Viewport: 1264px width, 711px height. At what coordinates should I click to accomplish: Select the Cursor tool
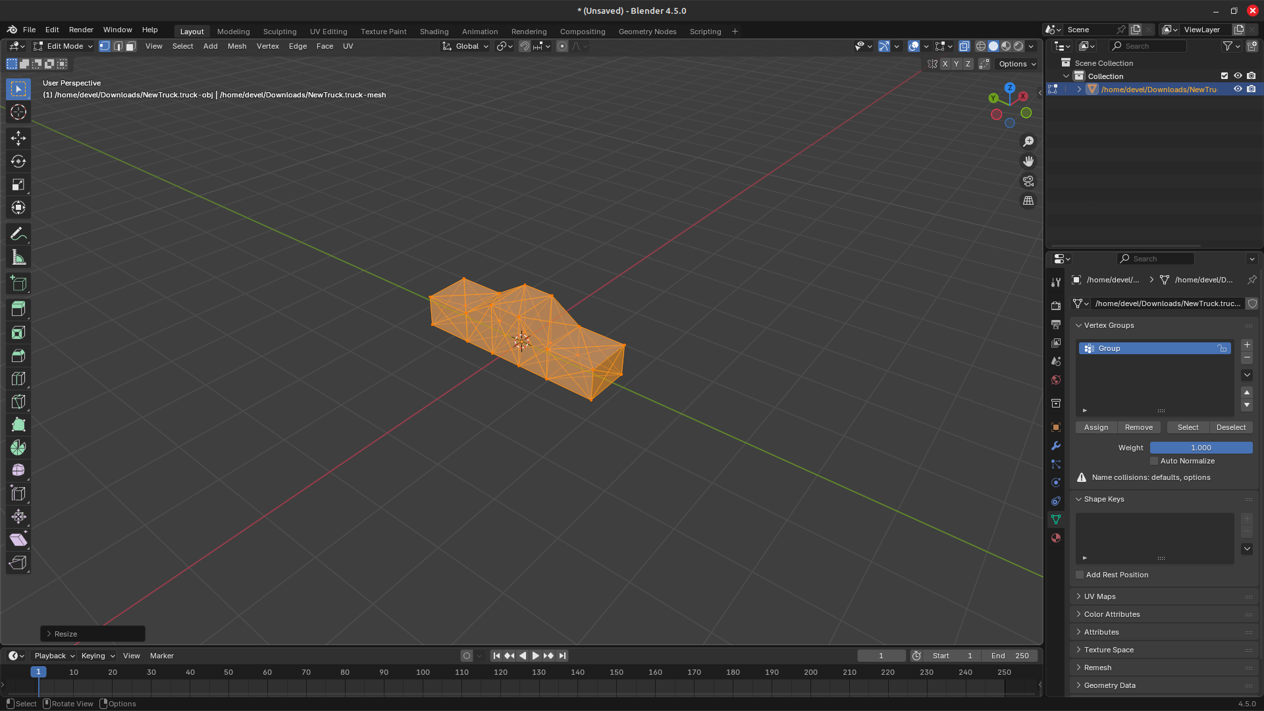[18, 113]
